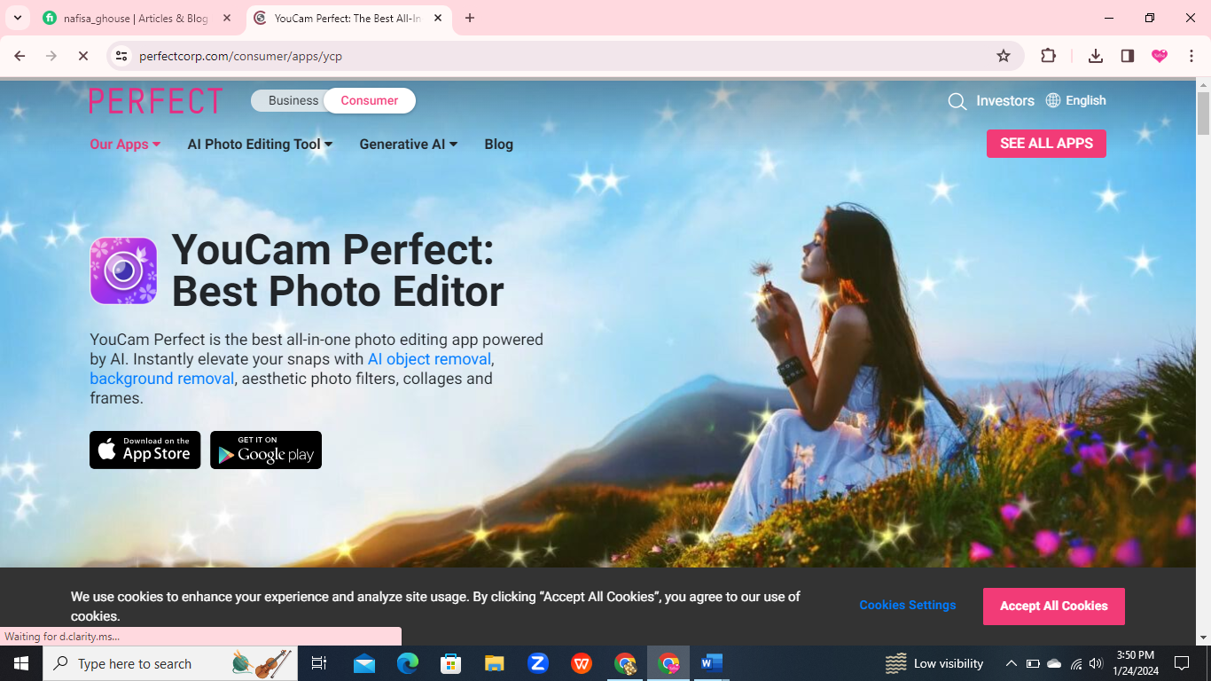Change language from English
This screenshot has height=681, width=1211.
1086,100
